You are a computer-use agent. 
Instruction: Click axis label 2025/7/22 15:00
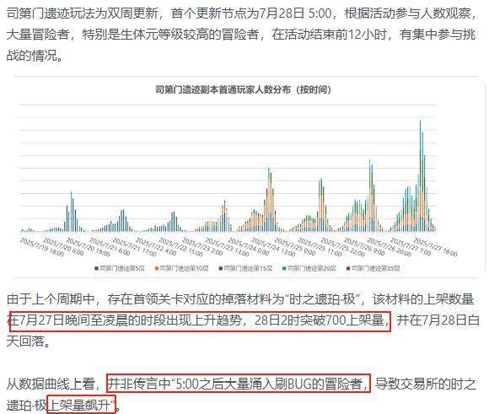click(x=180, y=247)
